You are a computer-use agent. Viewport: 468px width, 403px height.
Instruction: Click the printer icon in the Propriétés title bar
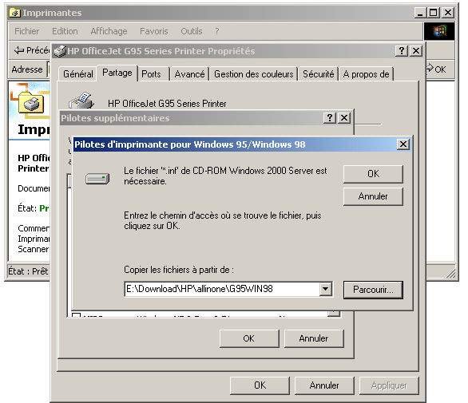click(60, 51)
